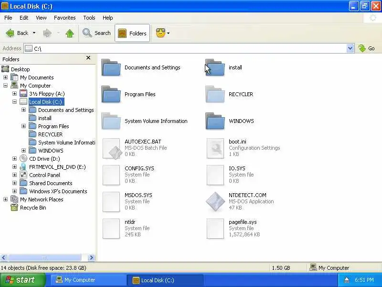Open the Back history dropdown arrow
Screen dimensions: 382x287
tap(34, 33)
